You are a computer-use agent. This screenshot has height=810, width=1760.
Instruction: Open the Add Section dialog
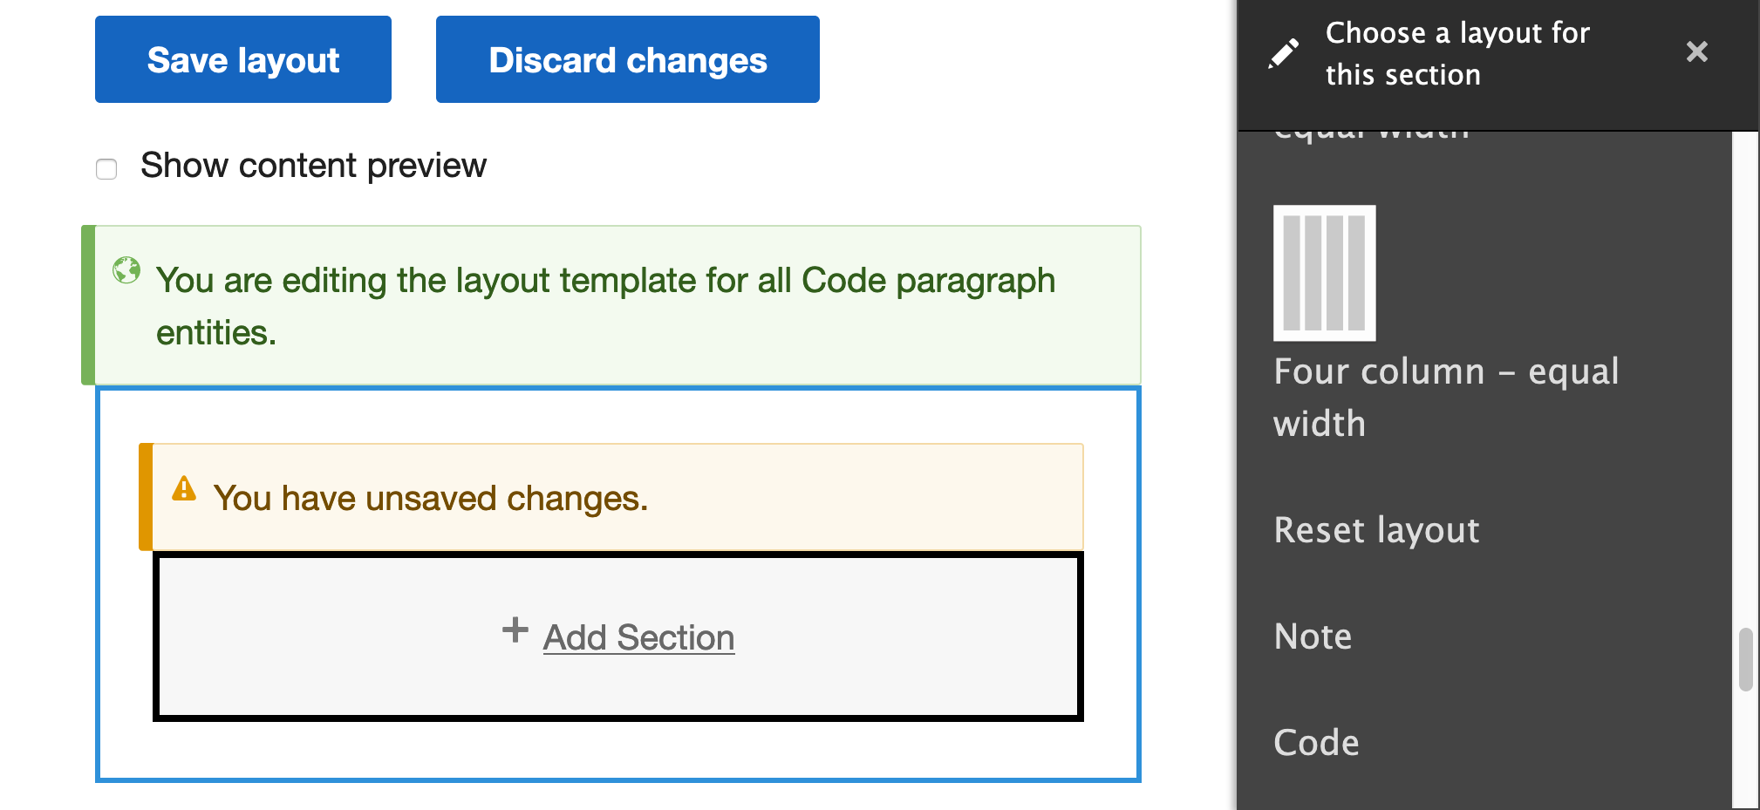click(638, 636)
